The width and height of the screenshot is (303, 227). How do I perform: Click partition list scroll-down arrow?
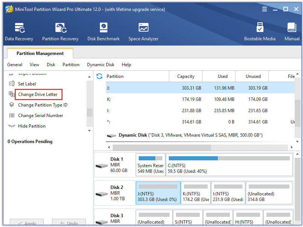[x=297, y=142]
